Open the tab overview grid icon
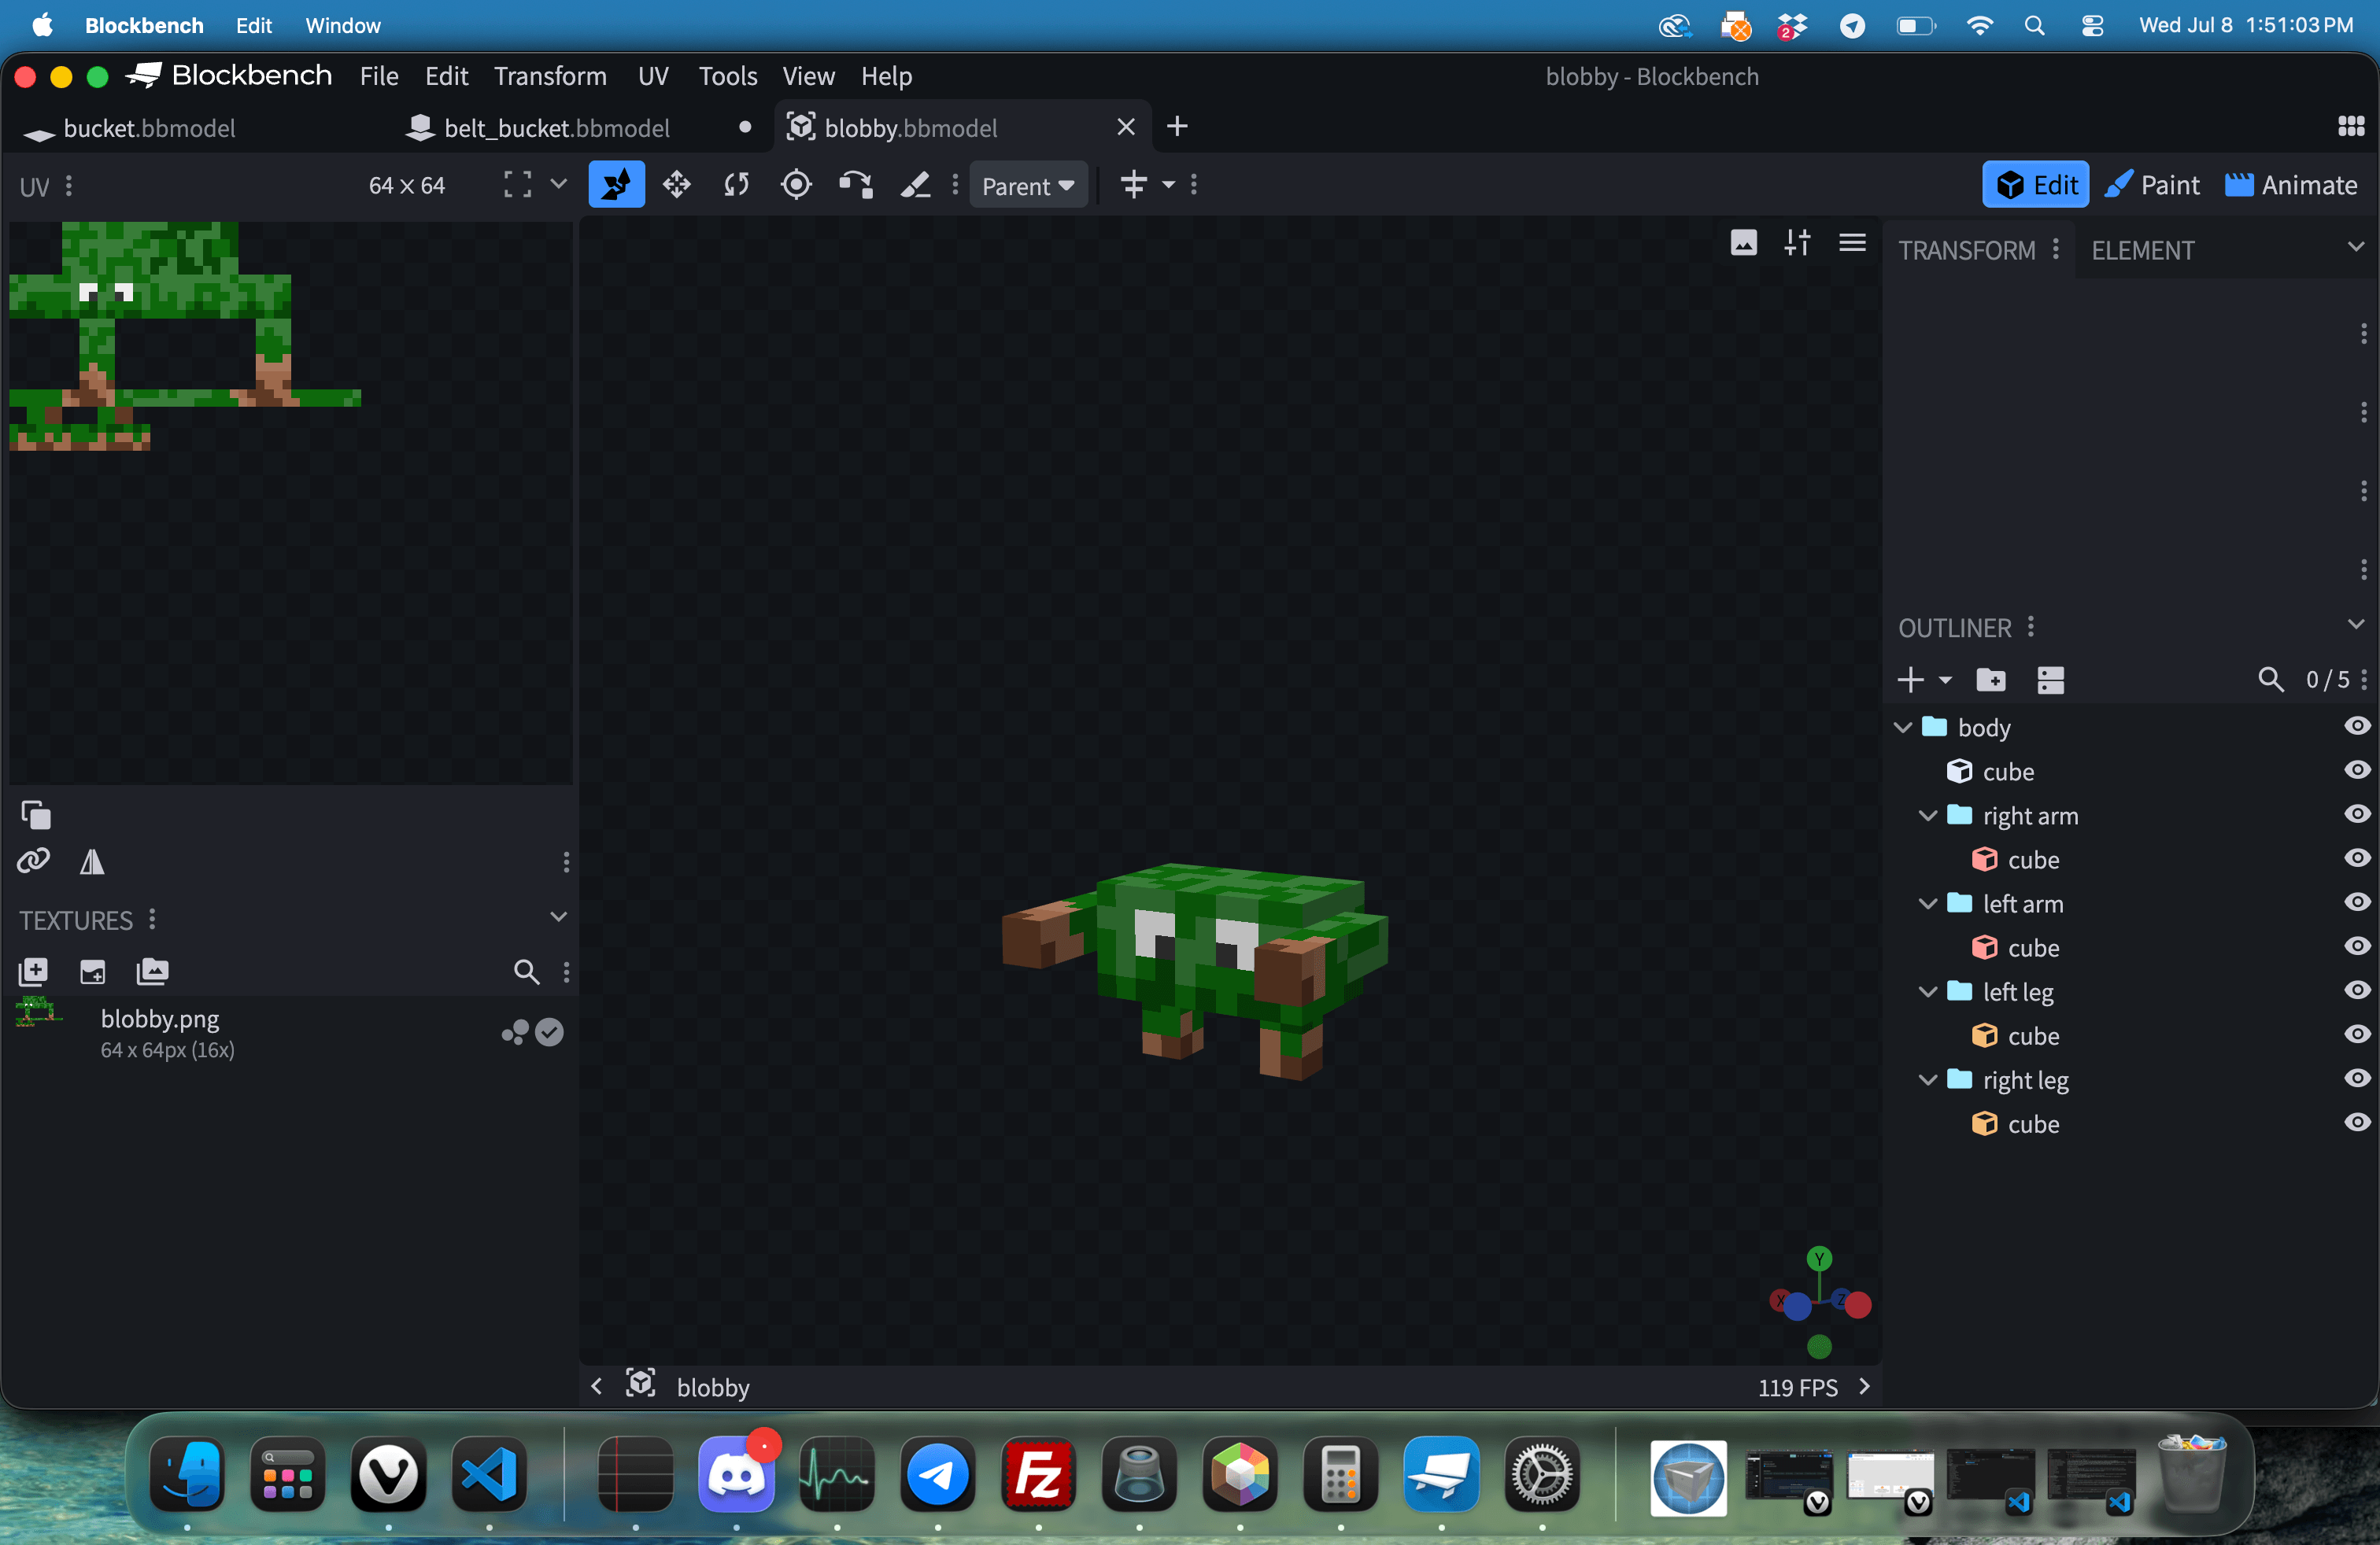Image resolution: width=2380 pixels, height=1545 pixels. pyautogui.click(x=2351, y=127)
